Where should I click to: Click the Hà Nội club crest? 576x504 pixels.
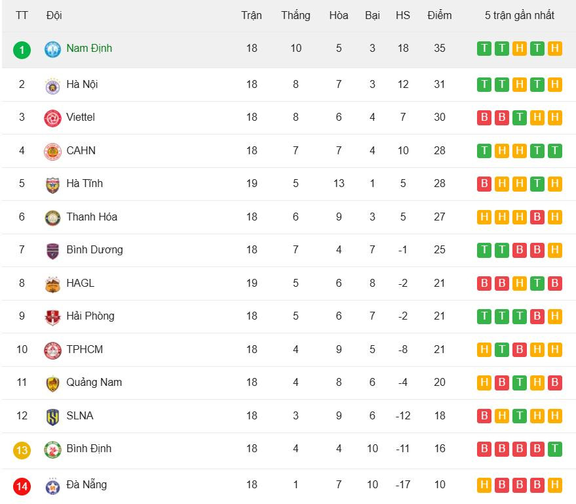(52, 85)
